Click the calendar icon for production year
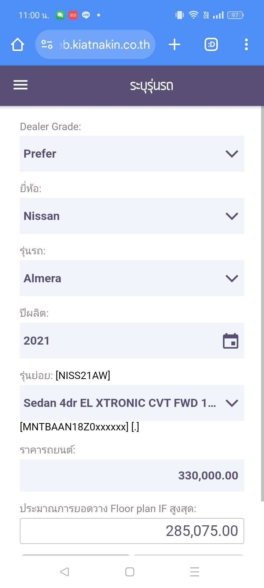Image resolution: width=264 pixels, height=588 pixels. pyautogui.click(x=231, y=341)
